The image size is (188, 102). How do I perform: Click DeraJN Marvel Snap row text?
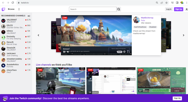(x=12, y=44)
